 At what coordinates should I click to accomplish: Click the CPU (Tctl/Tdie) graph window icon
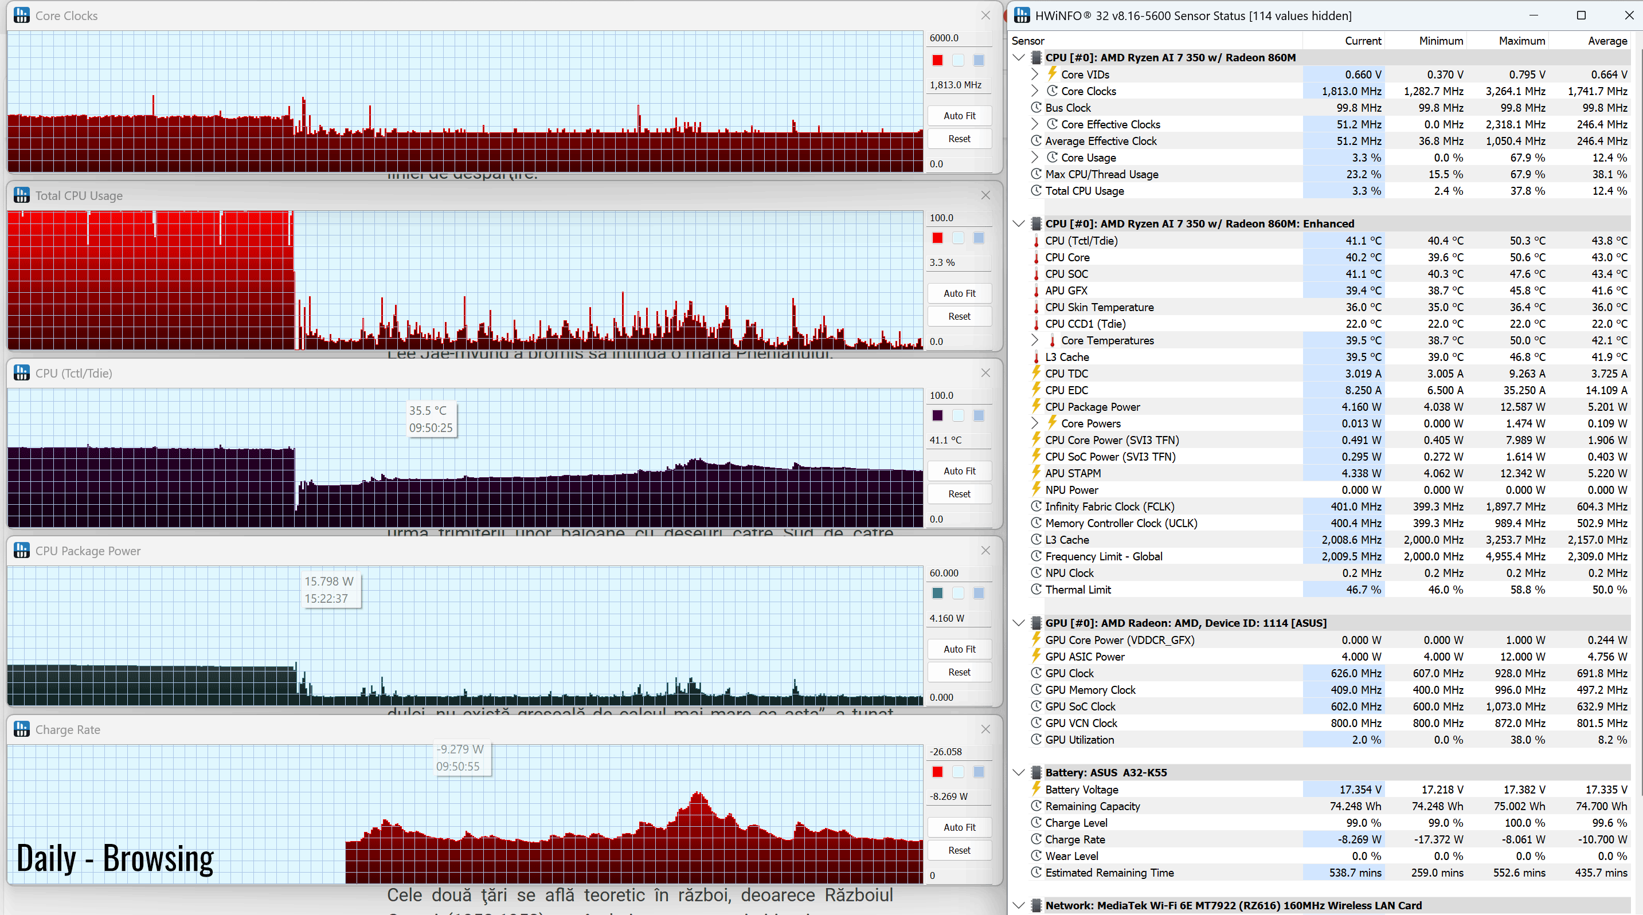tap(22, 373)
